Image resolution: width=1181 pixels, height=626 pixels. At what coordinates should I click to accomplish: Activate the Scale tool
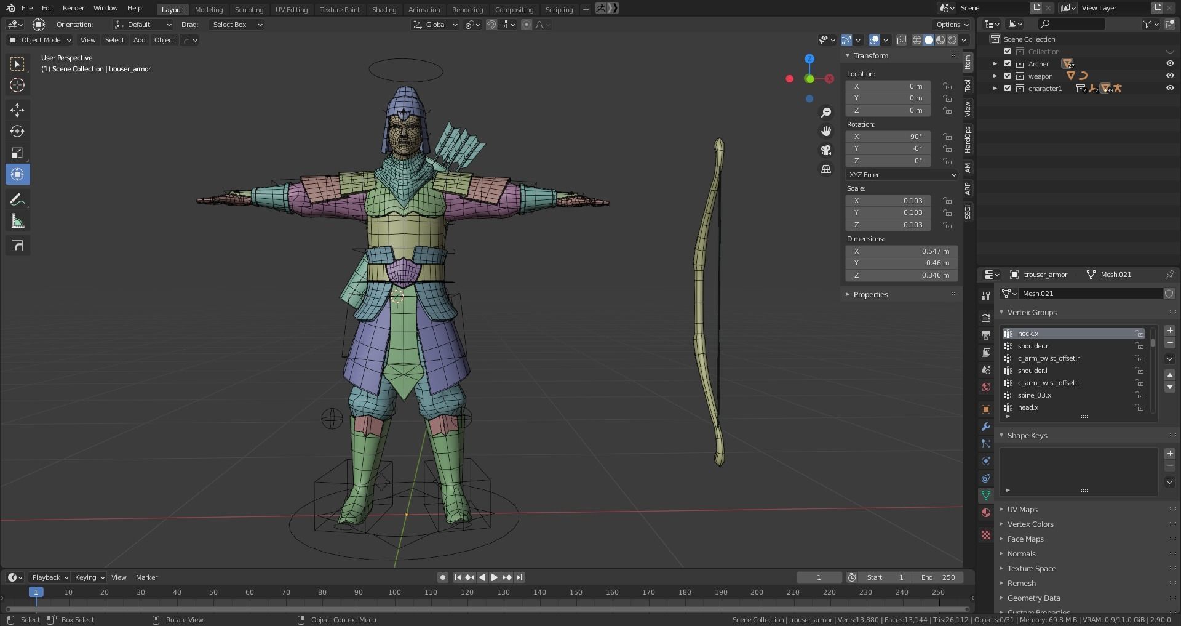tap(17, 153)
